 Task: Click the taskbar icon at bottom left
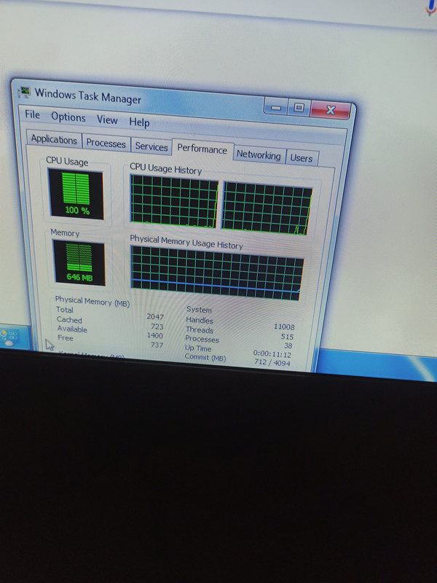(9, 337)
